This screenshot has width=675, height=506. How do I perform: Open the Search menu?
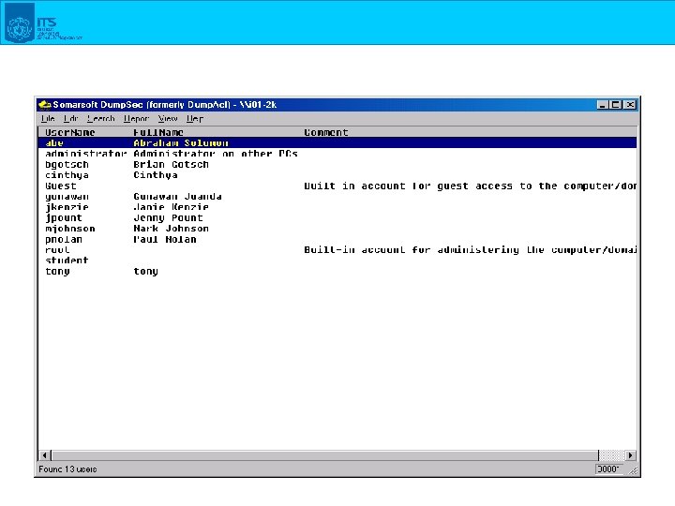[x=100, y=118]
